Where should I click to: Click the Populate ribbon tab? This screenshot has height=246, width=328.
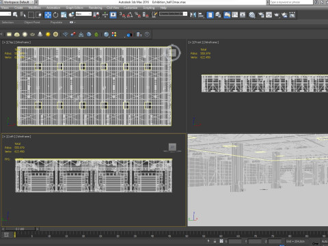(x=56, y=23)
